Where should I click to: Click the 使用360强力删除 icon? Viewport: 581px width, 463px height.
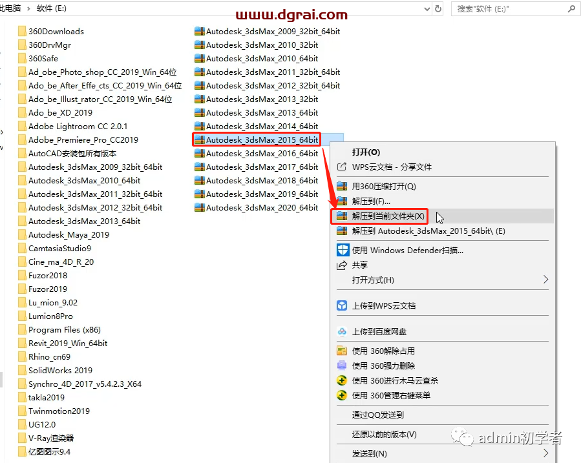coord(342,365)
